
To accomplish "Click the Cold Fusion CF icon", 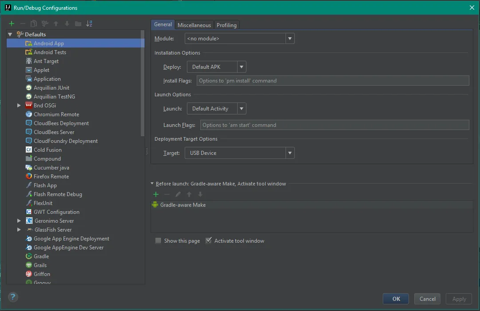I will click(x=29, y=150).
